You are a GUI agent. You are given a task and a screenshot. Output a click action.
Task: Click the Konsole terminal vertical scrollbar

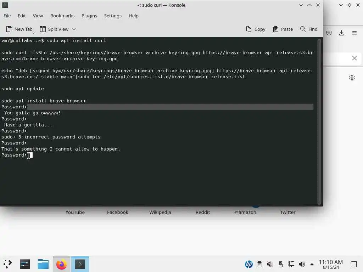coord(319,122)
